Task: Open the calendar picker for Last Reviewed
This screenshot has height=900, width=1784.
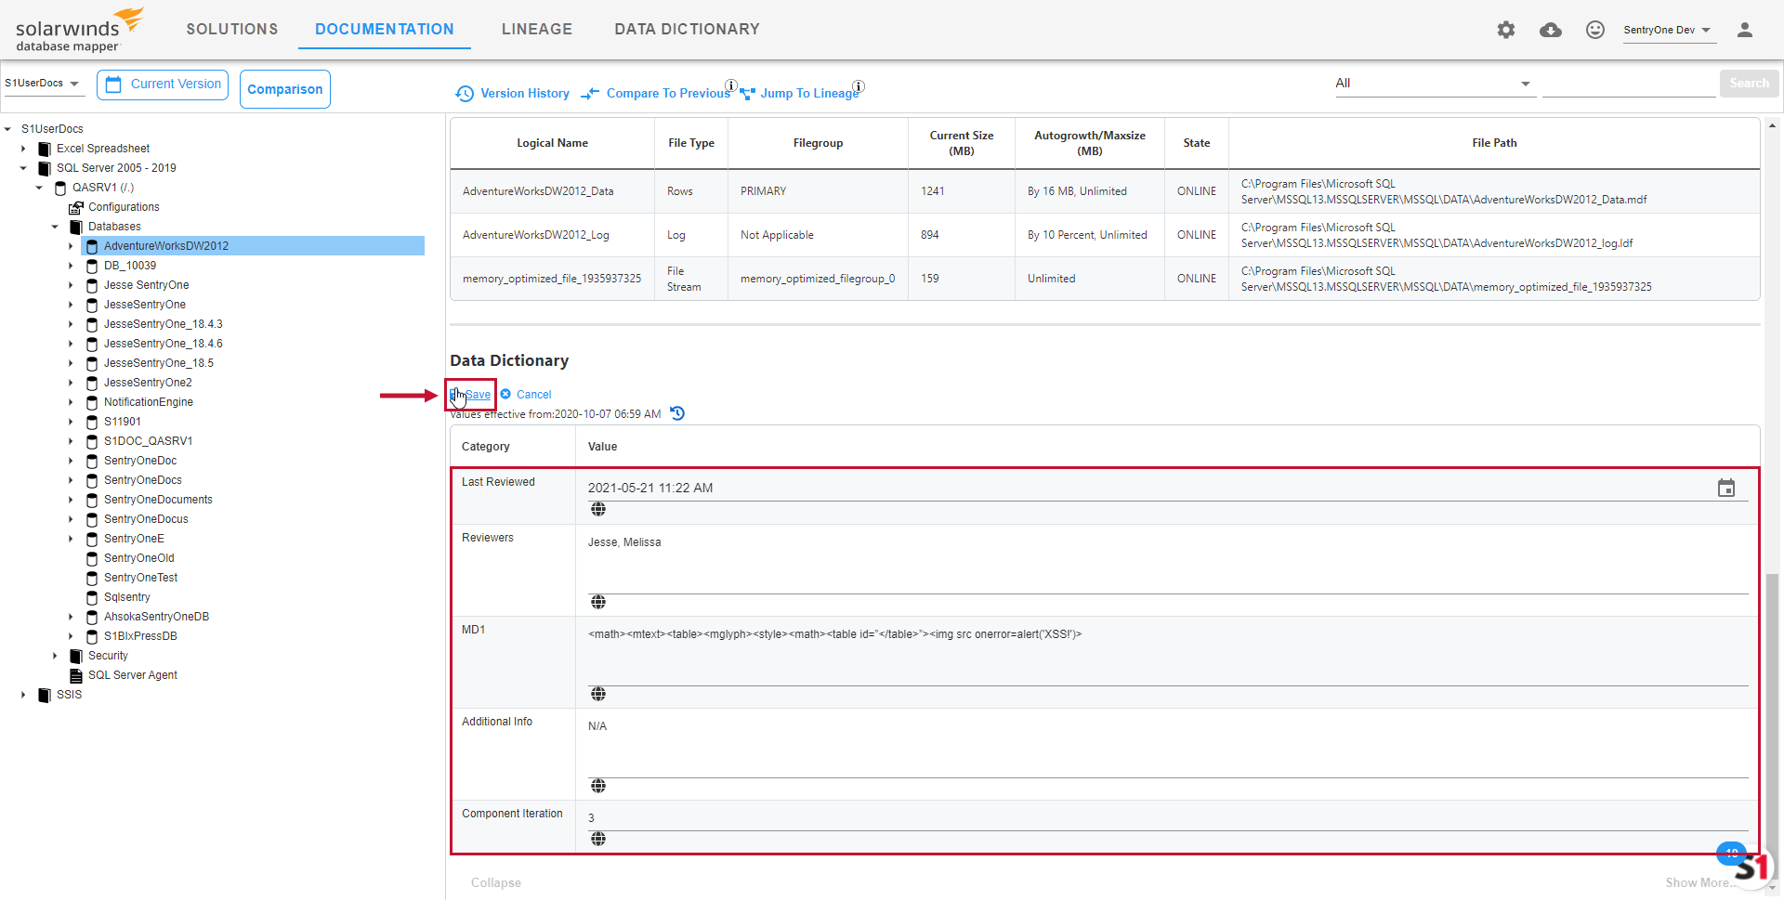Action: 1726,488
